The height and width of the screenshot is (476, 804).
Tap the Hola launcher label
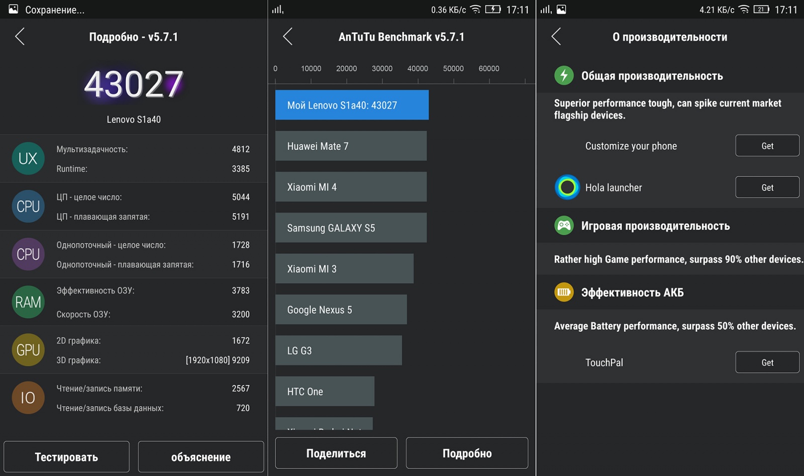coord(614,187)
